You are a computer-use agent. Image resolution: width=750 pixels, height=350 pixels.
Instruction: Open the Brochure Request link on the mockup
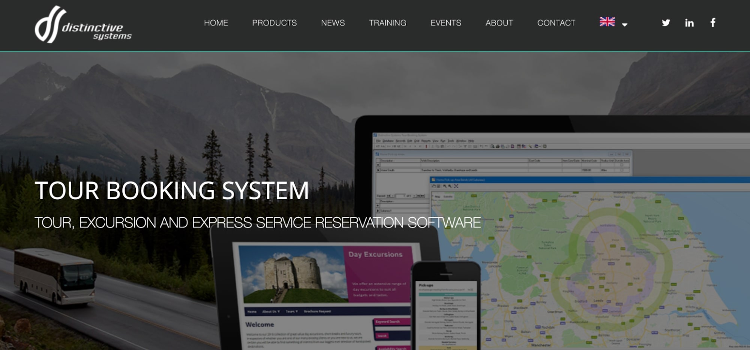click(318, 311)
